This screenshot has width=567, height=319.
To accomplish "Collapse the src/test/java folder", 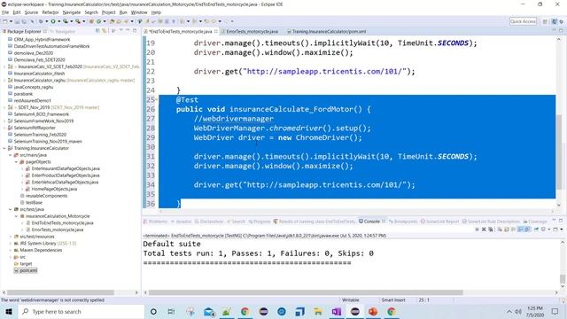I will point(11,209).
